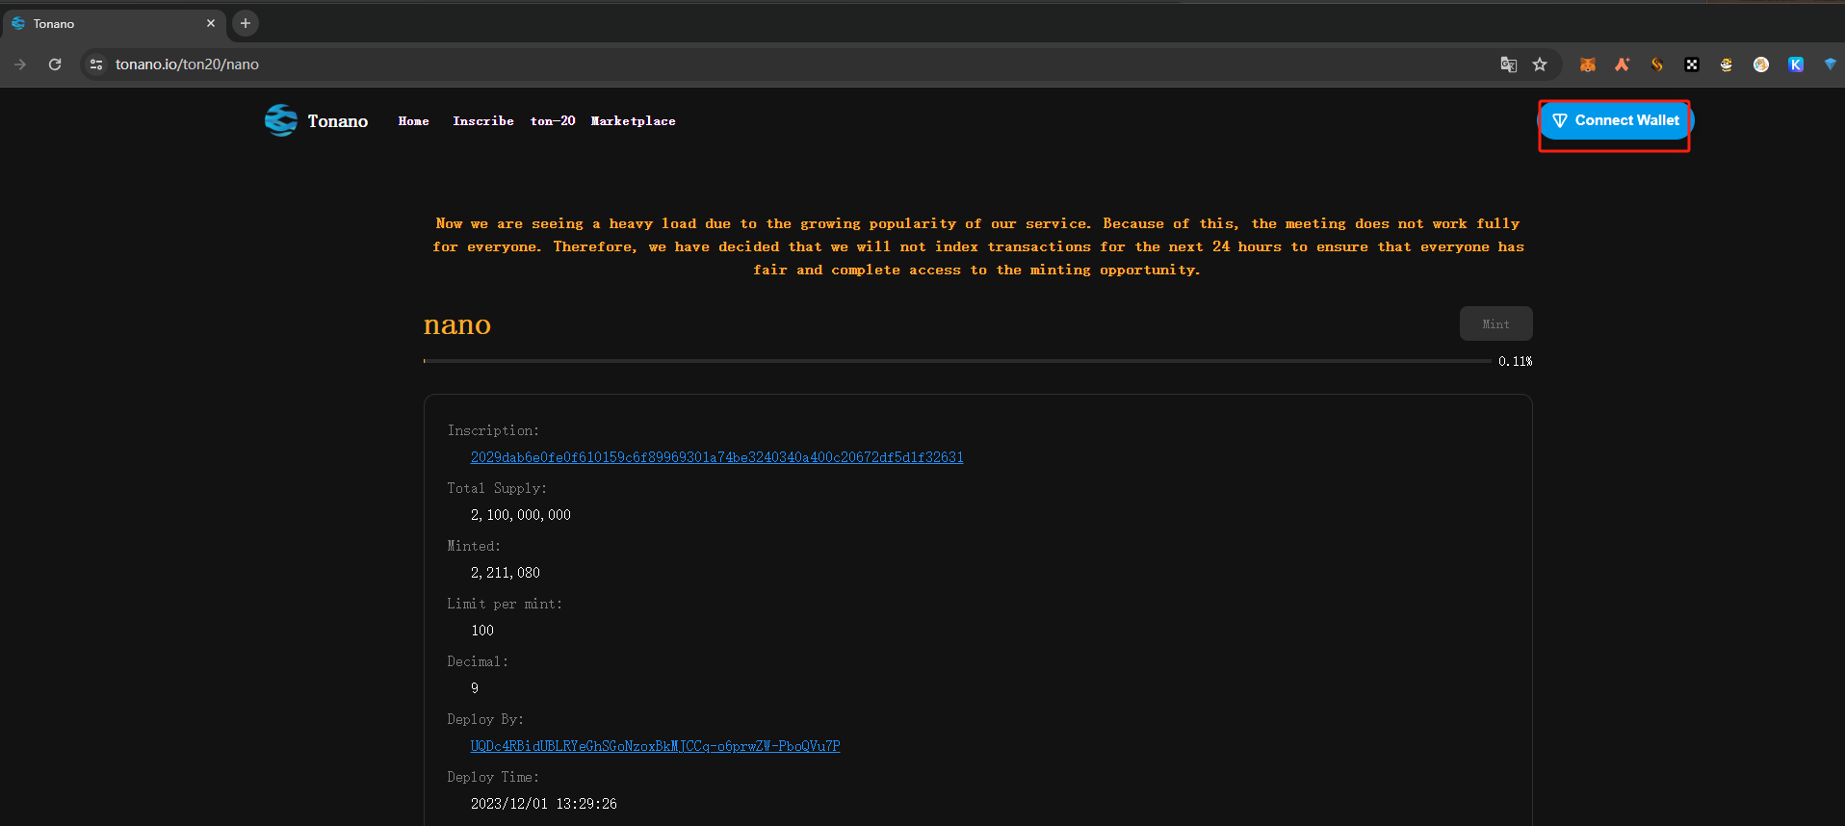
Task: Open the blue diamond Tonkeeper extension
Action: click(1830, 65)
